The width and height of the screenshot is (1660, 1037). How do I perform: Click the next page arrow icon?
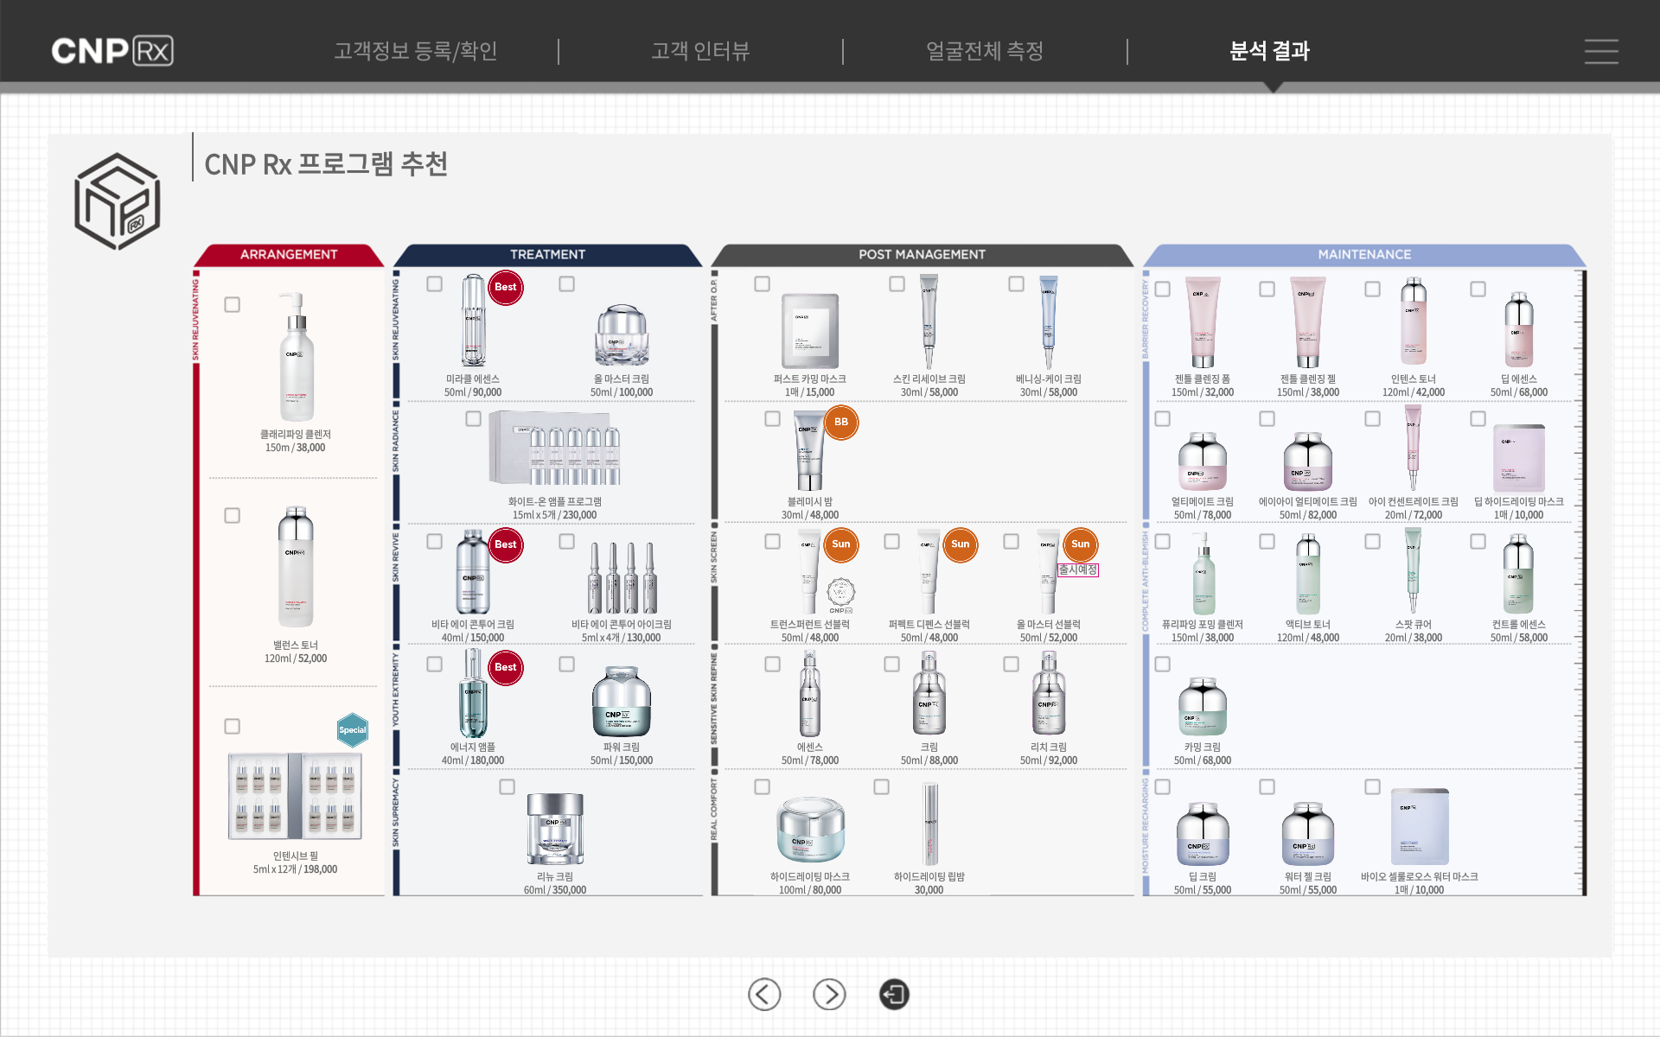tap(829, 995)
